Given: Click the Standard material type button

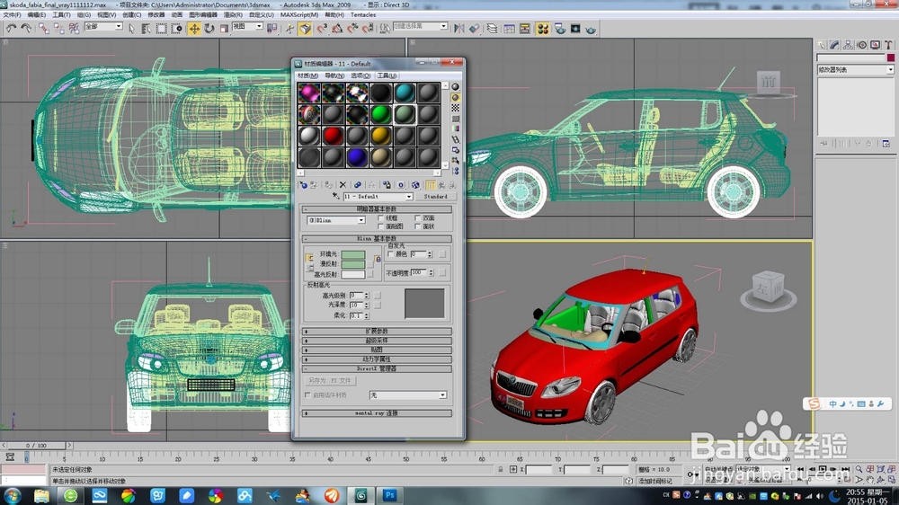Looking at the screenshot, I should coord(436,196).
